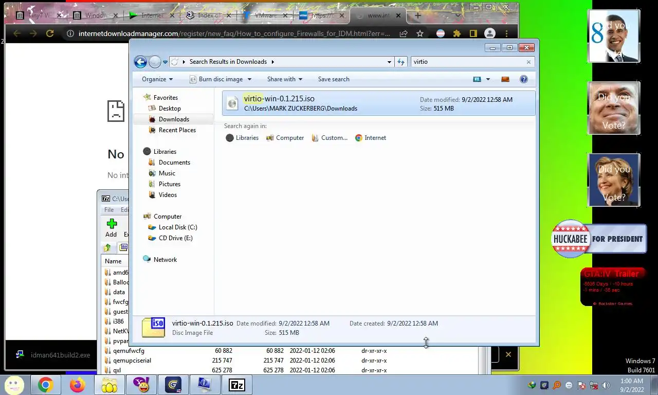
Task: Select Downloads in Favorites
Action: click(x=174, y=119)
